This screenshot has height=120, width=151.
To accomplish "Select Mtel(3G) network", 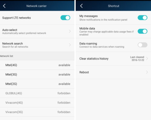I will pyautogui.click(x=37, y=74).
